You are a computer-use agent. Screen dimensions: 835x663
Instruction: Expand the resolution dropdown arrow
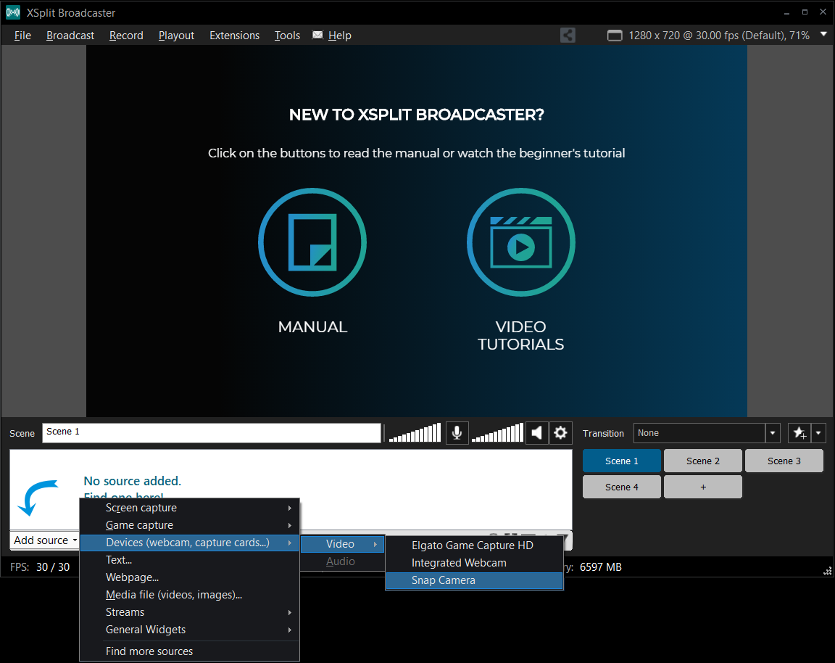(x=823, y=34)
